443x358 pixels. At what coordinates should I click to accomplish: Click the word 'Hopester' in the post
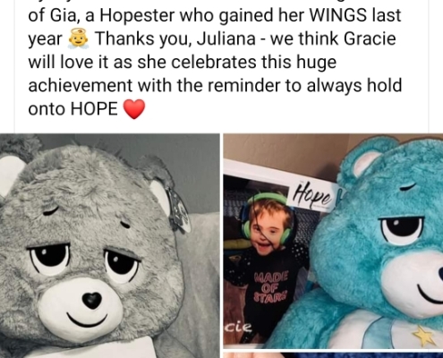pos(137,16)
